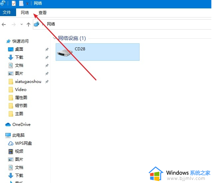Click the Video folder icon
This screenshot has height=183, width=212.
point(11,90)
